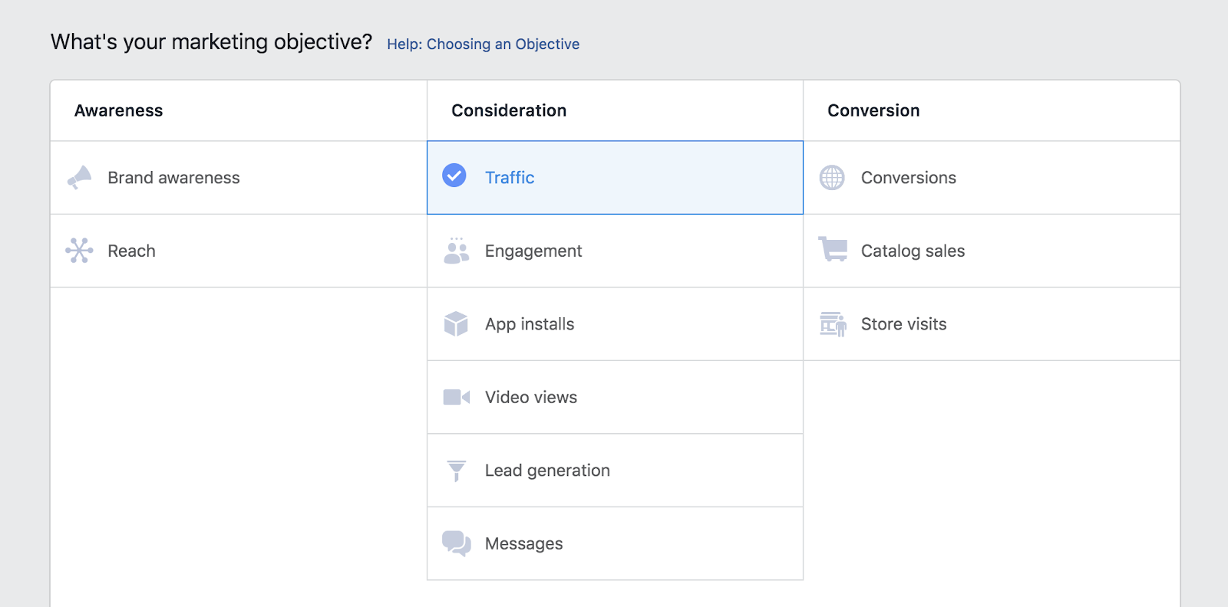Toggle the Traffic selected checkmark
Screen dimensions: 1228x607
(x=454, y=176)
